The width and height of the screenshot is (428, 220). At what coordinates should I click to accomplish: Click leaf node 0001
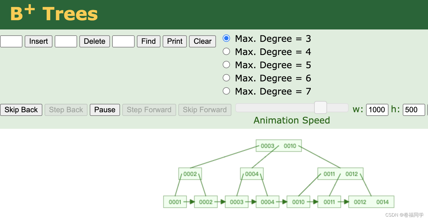pos(175,202)
